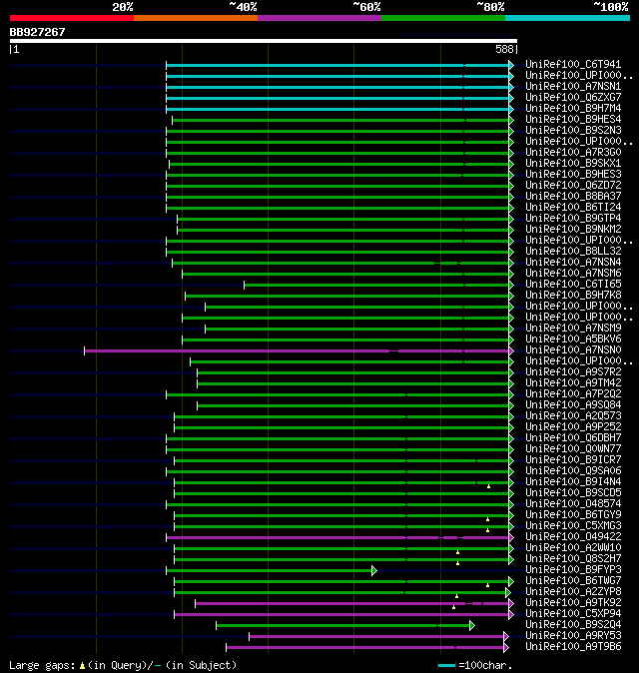The height and width of the screenshot is (673, 639).
Task: Select the UniRef100_B9H7K8 row label
Action: (x=573, y=295)
